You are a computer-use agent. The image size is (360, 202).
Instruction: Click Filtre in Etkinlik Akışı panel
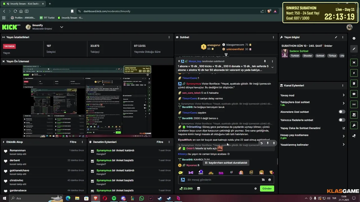[73, 142]
